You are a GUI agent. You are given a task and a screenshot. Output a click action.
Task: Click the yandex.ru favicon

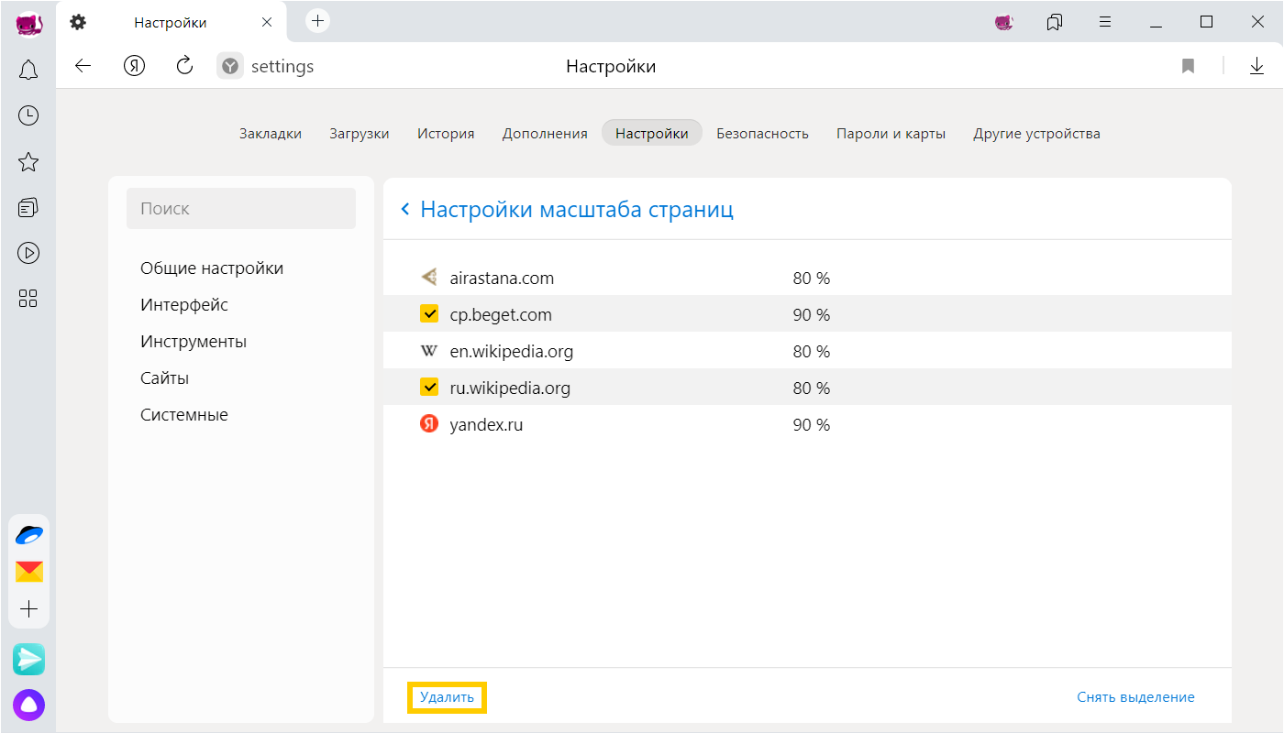(428, 424)
